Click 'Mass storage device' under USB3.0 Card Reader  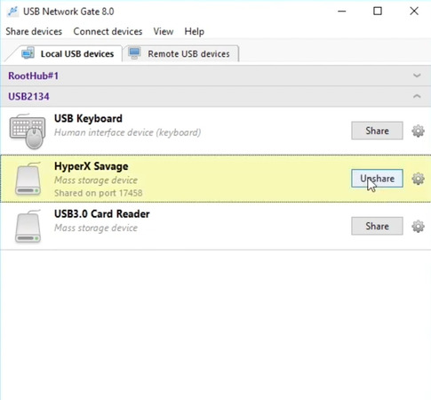[x=96, y=228]
